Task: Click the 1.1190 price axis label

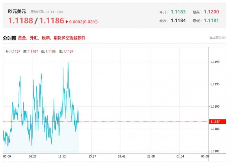Action: click(215, 107)
